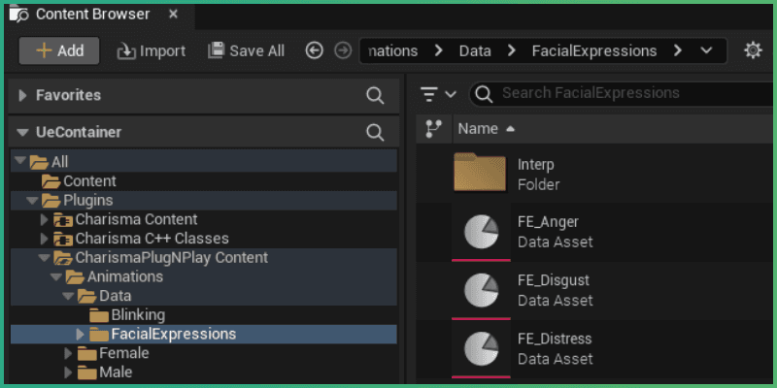777x388 pixels.
Task: Open Content Browser settings gear
Action: pos(753,50)
